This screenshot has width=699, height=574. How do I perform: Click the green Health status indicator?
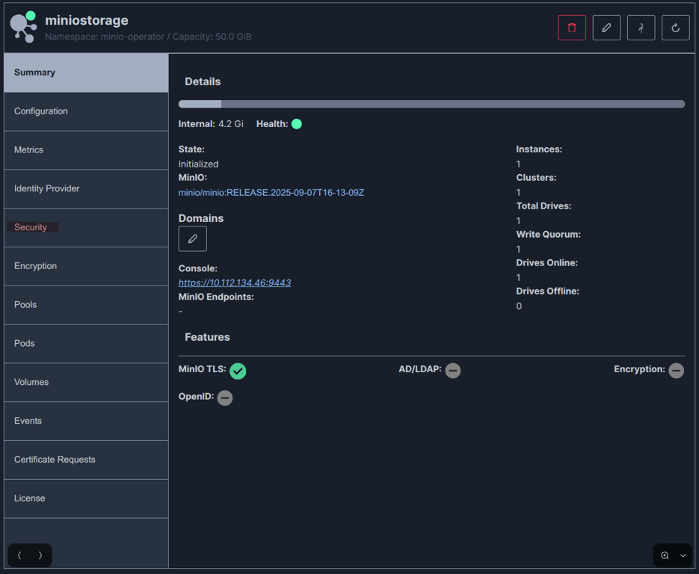(297, 124)
